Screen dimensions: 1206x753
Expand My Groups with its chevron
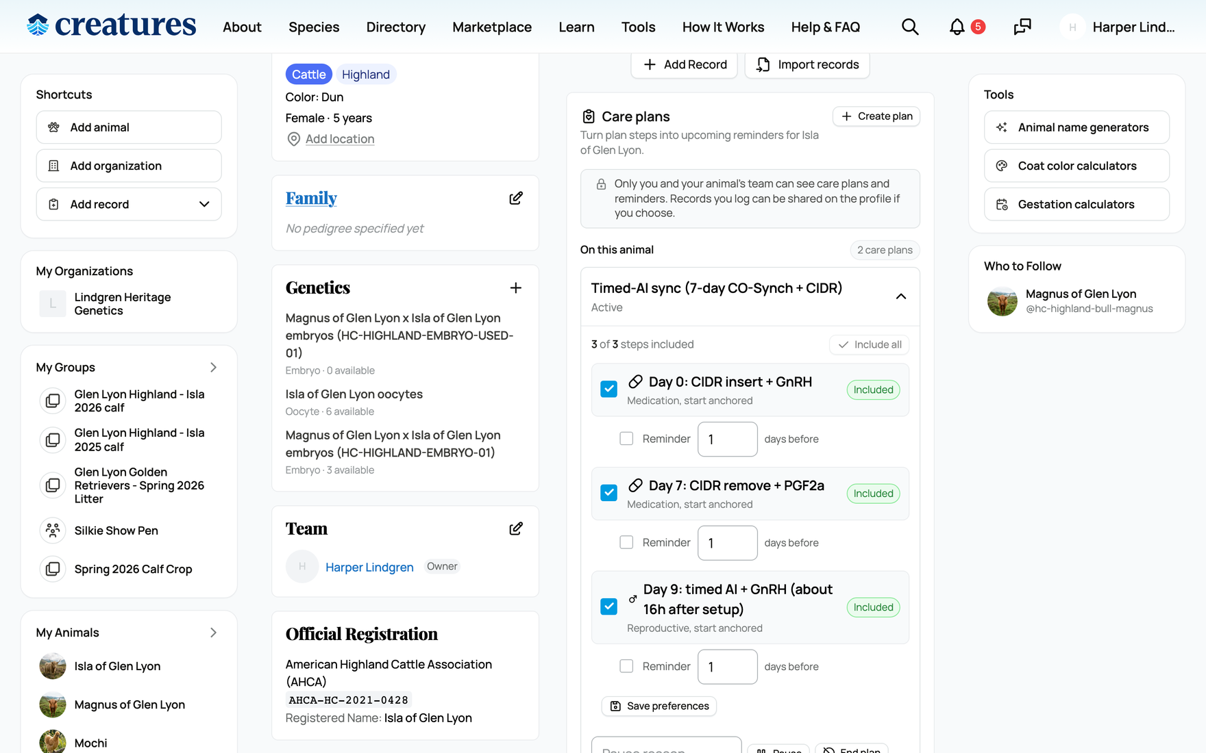pos(213,368)
